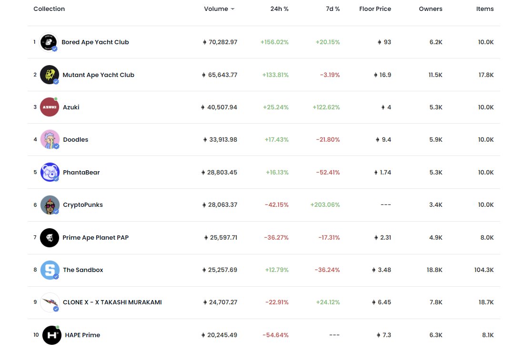This screenshot has width=524, height=350.
Task: Open Bored Ape Yacht Club collection avatar
Action: point(49,42)
